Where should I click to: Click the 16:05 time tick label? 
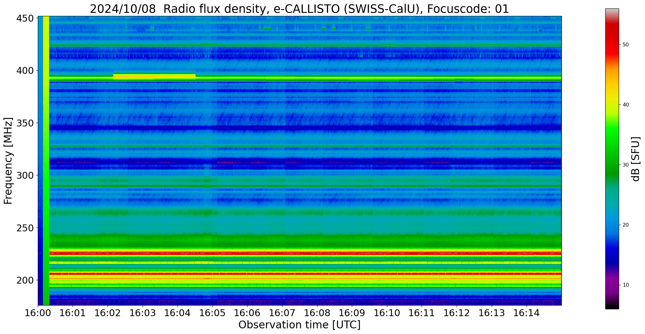[x=212, y=313]
